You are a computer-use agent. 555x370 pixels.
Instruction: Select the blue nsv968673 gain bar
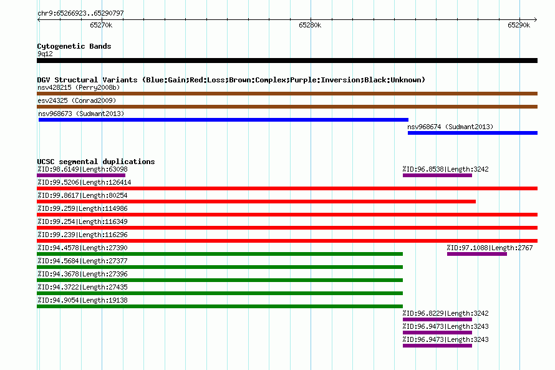coord(223,120)
